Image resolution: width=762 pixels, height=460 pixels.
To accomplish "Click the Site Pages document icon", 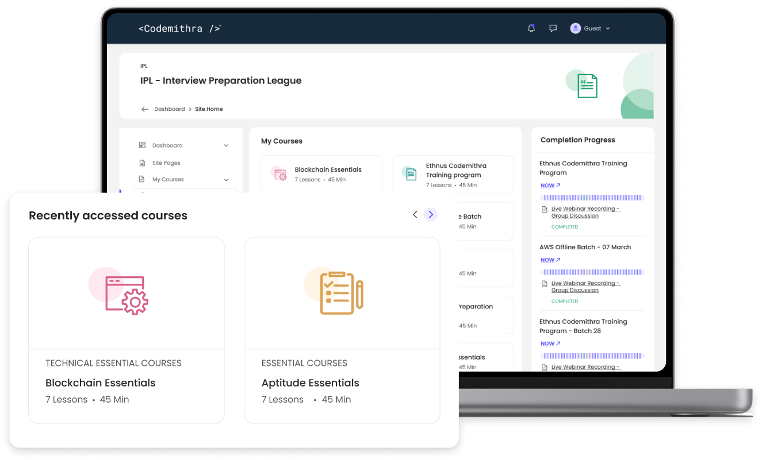I will pos(142,163).
